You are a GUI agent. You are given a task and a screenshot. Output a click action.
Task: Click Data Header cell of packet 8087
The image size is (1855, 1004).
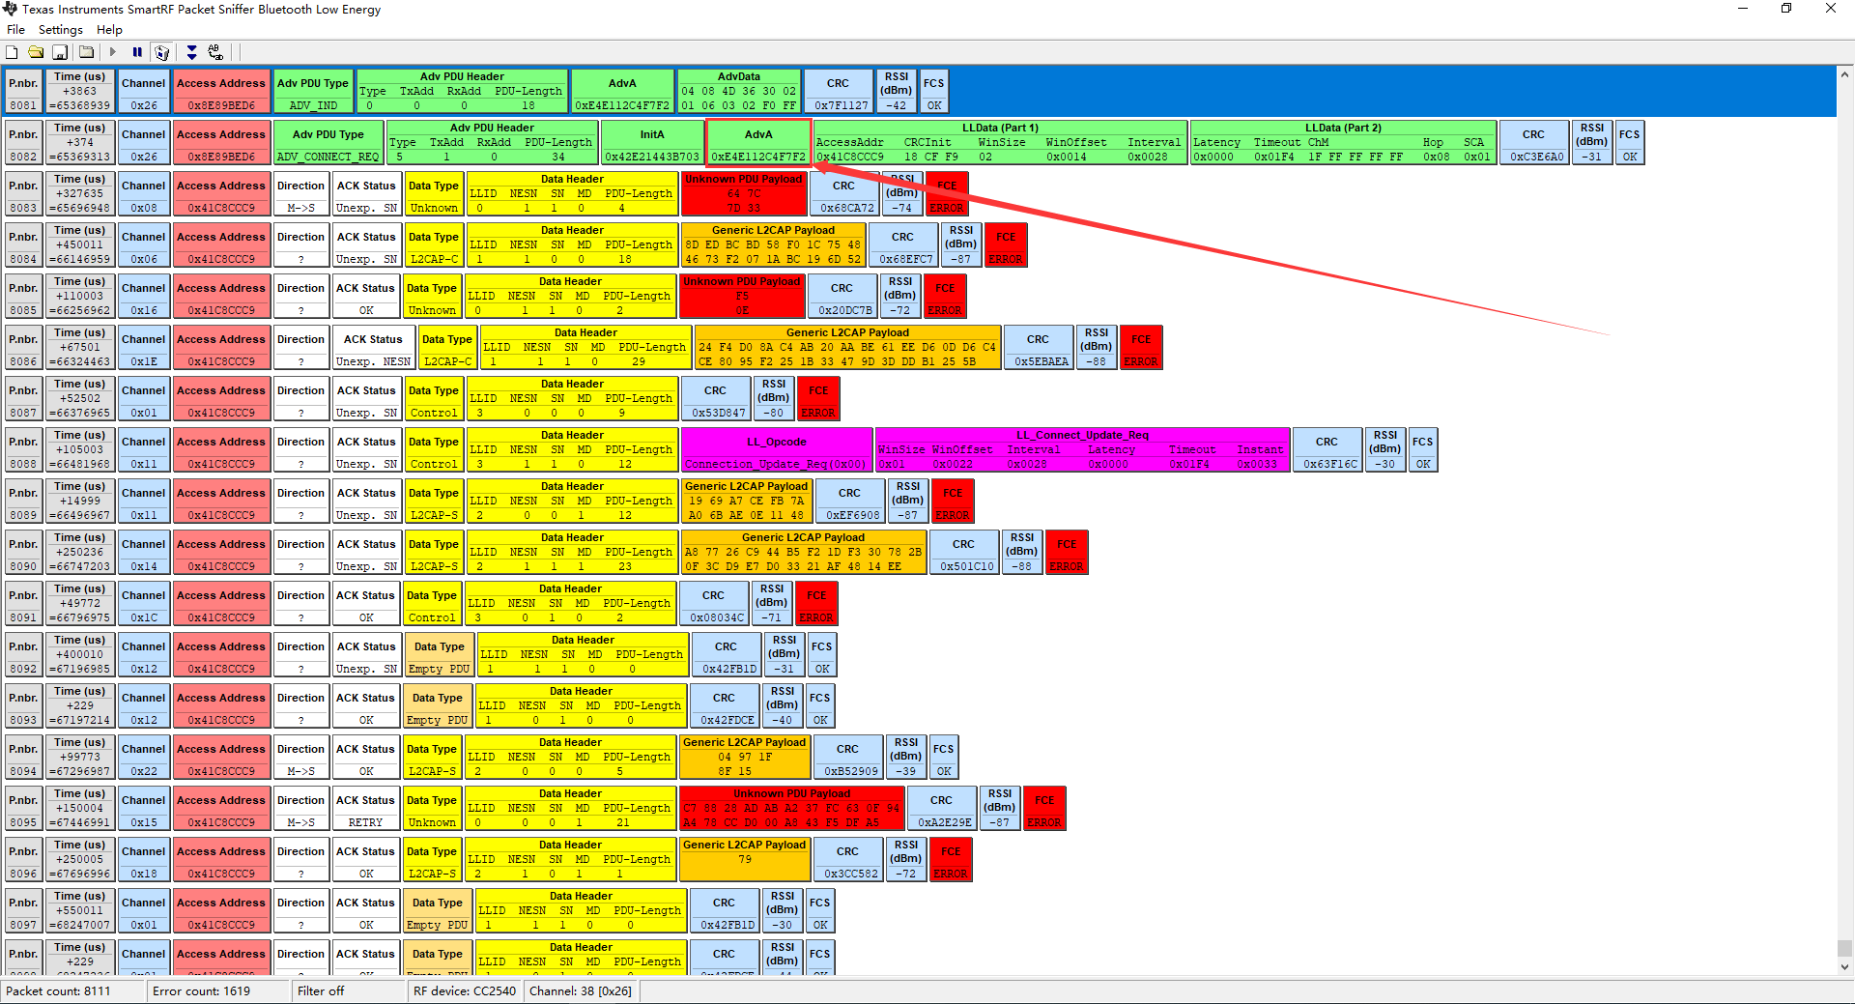(572, 399)
